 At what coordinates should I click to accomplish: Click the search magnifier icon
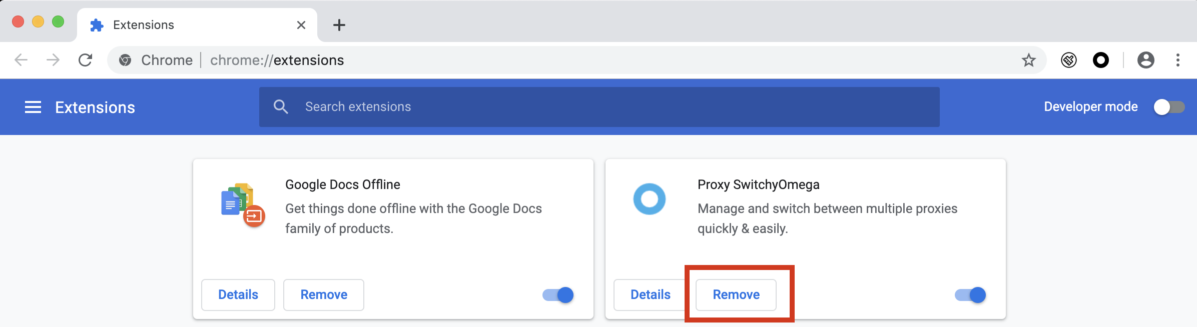click(x=281, y=106)
